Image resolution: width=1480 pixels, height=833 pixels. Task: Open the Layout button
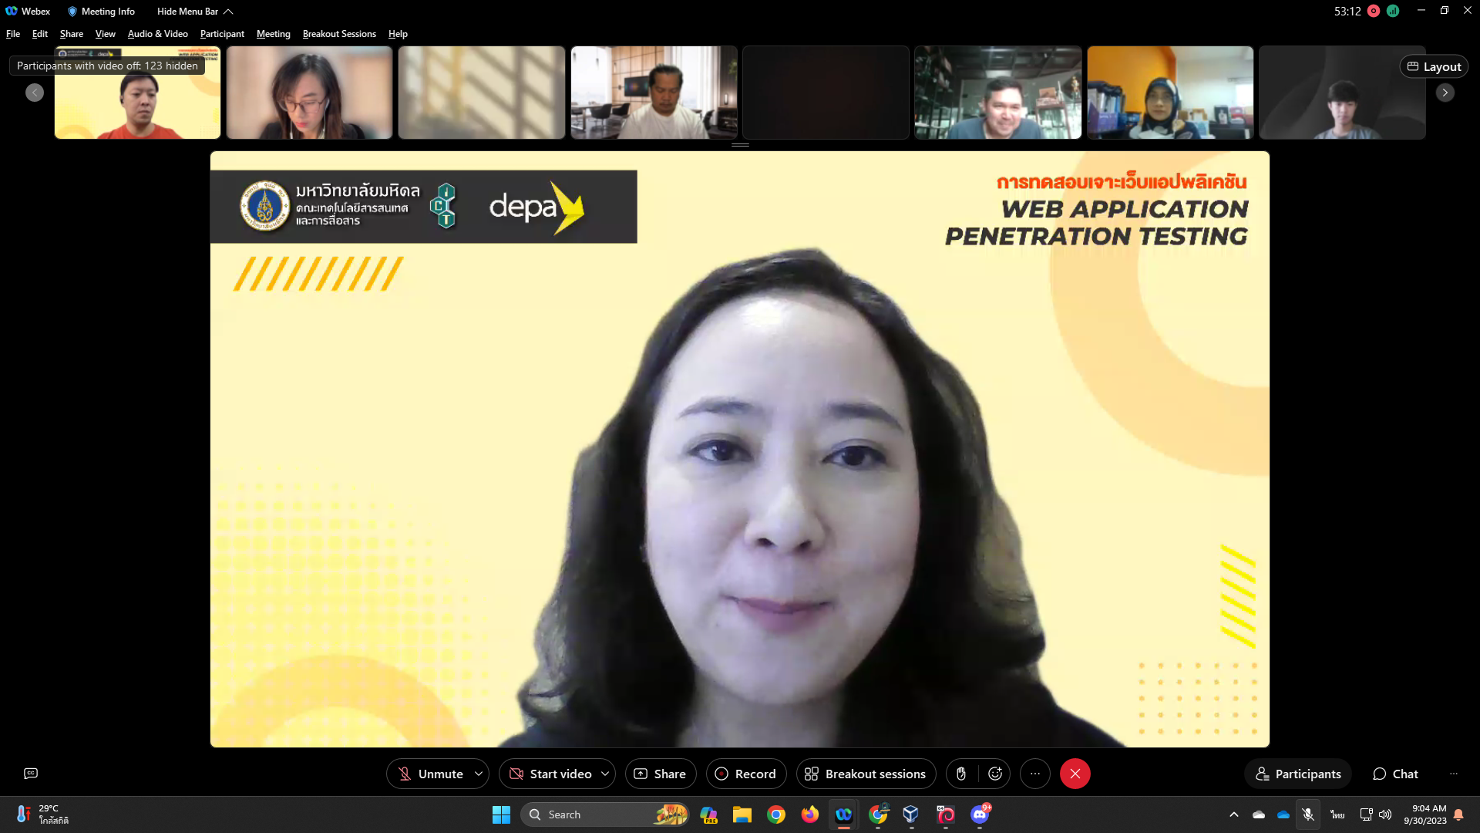tap(1434, 67)
